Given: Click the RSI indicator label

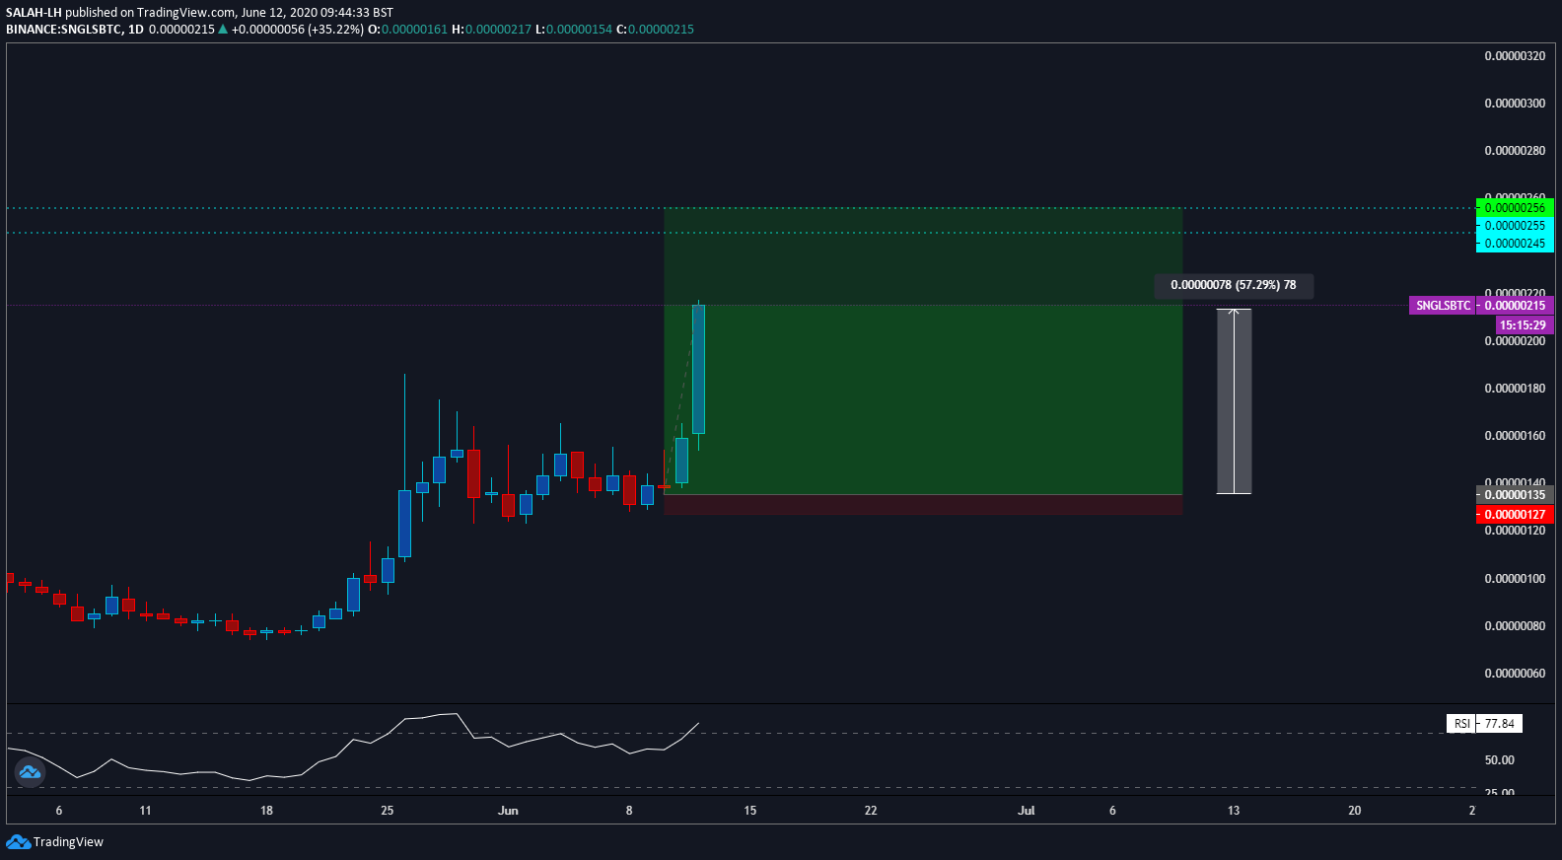Looking at the screenshot, I should (x=1461, y=724).
